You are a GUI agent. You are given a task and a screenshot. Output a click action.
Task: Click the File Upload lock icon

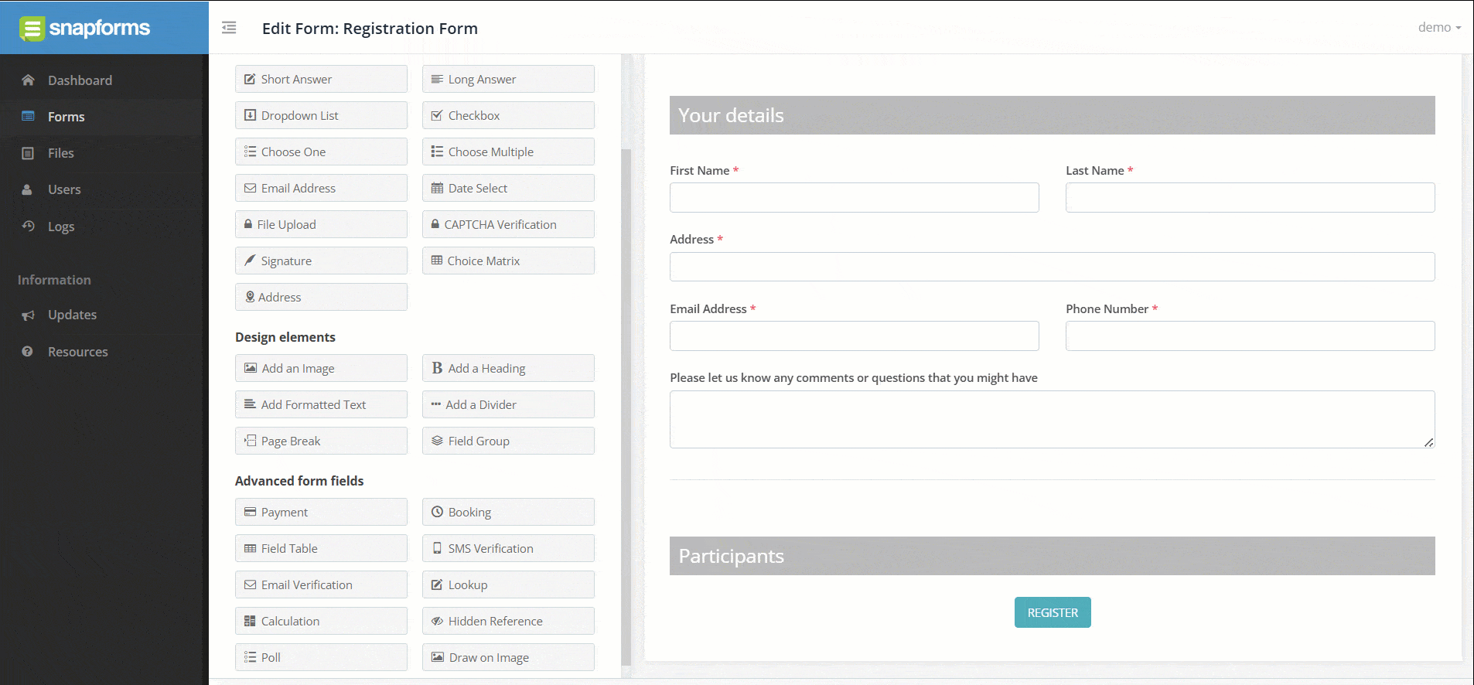[x=248, y=224]
